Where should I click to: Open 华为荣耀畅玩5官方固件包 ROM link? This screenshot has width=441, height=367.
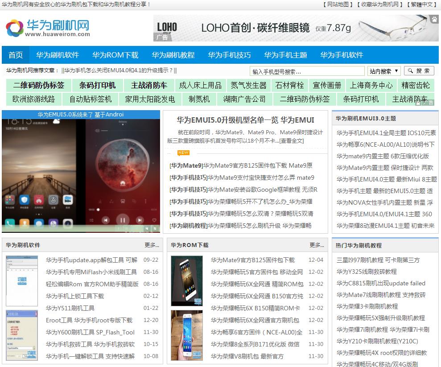pyautogui.click(x=257, y=272)
